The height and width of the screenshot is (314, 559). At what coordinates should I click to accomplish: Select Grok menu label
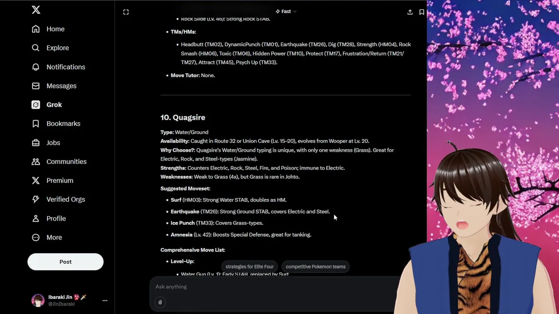point(54,105)
